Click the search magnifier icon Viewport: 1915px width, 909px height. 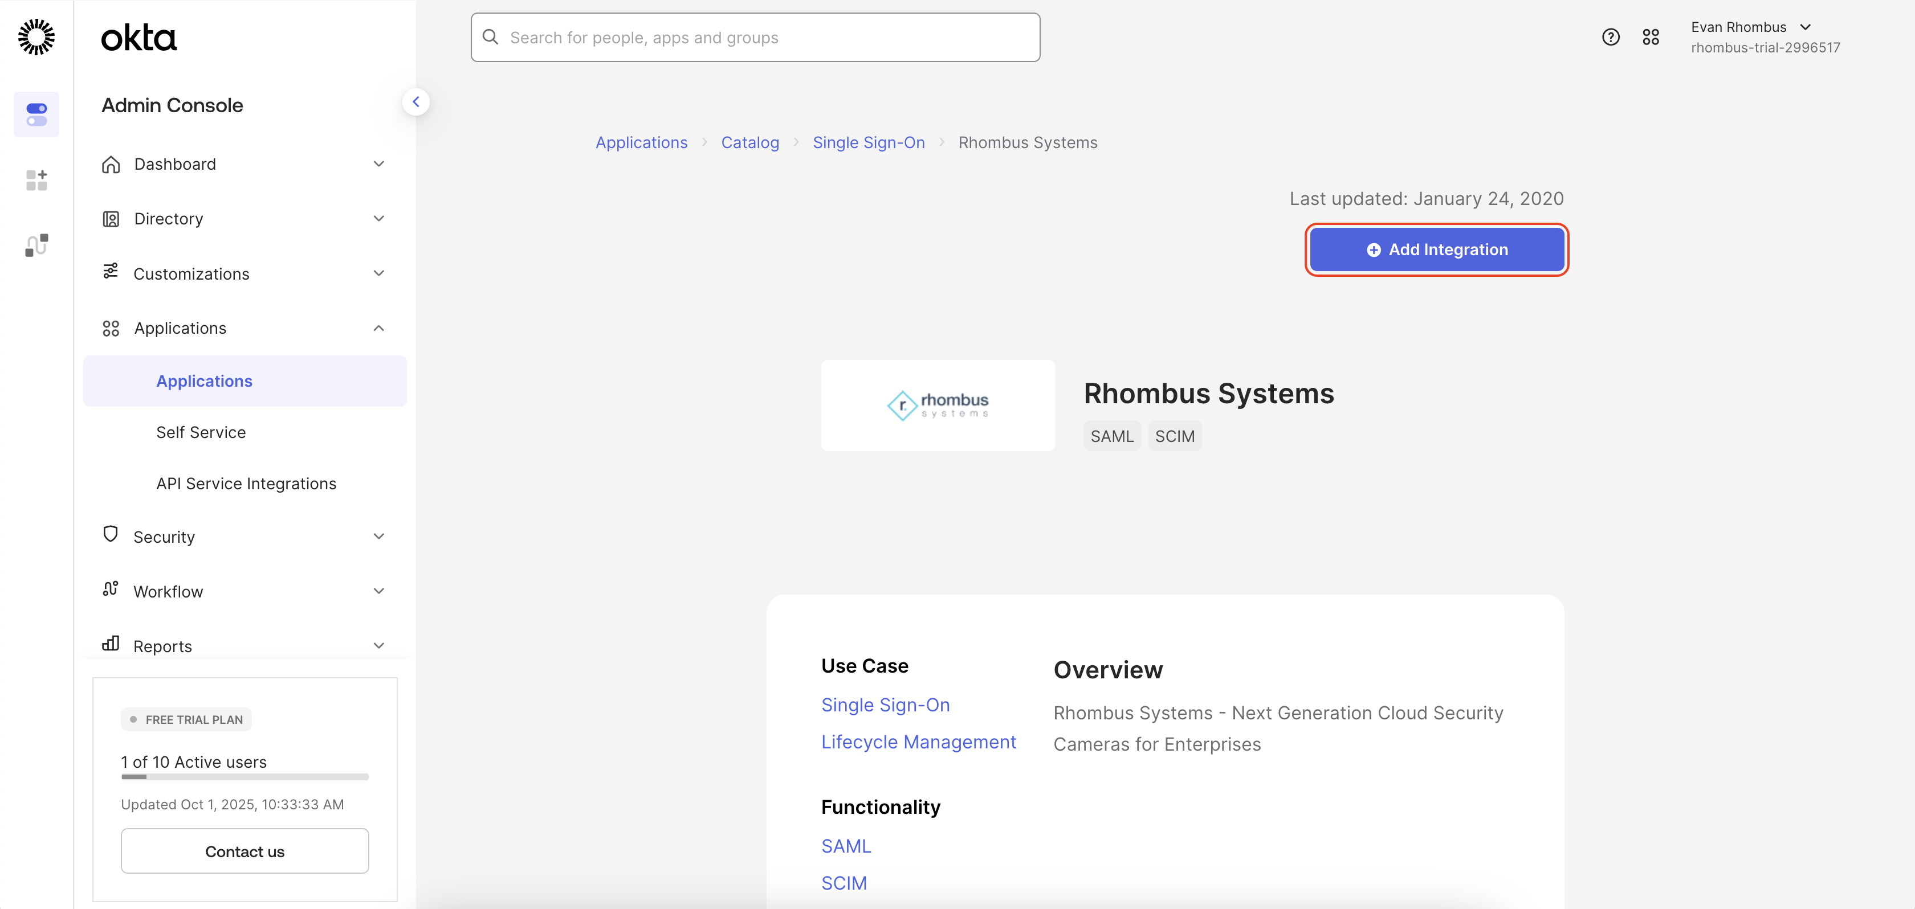(491, 37)
